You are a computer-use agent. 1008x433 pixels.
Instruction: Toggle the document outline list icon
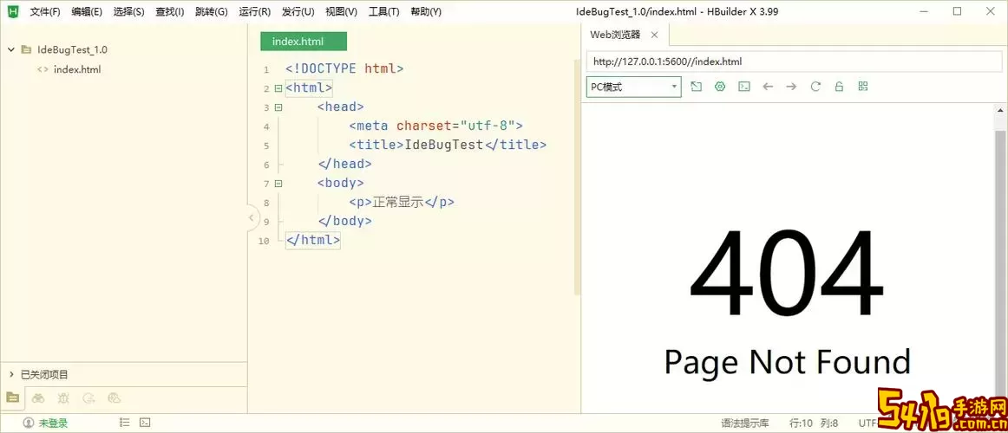click(125, 423)
